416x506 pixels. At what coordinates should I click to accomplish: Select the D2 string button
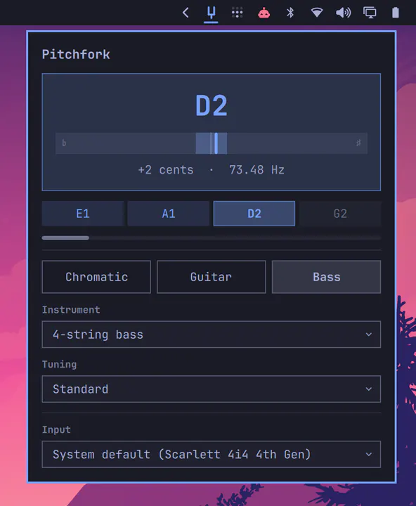pos(254,214)
